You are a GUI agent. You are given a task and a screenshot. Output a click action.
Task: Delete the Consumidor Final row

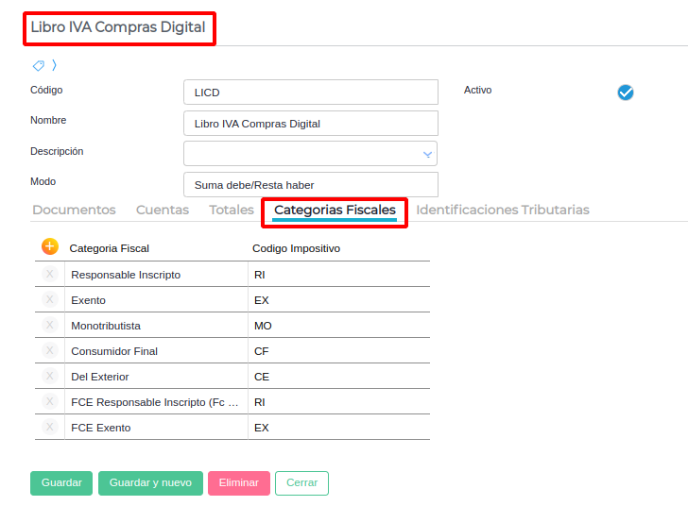[50, 351]
